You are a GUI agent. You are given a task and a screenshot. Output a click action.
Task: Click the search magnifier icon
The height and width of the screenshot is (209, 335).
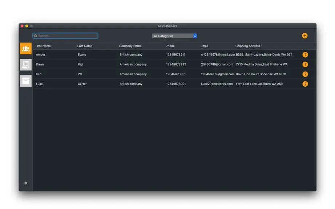(x=36, y=36)
